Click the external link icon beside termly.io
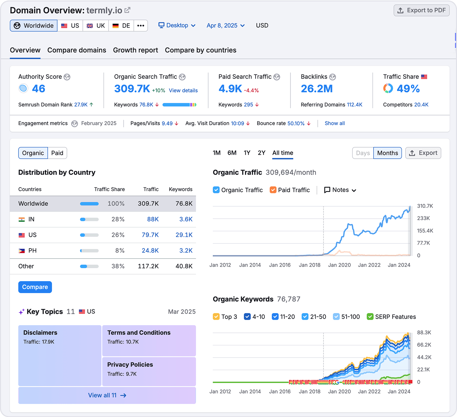 127,10
